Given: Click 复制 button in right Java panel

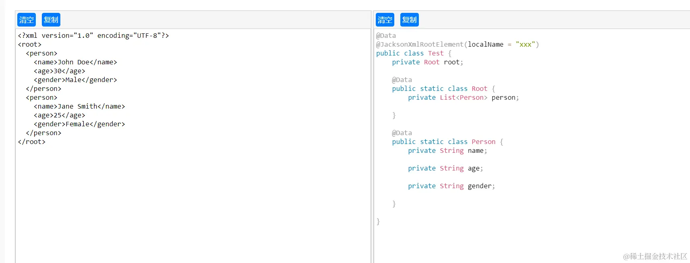Looking at the screenshot, I should click(x=410, y=20).
